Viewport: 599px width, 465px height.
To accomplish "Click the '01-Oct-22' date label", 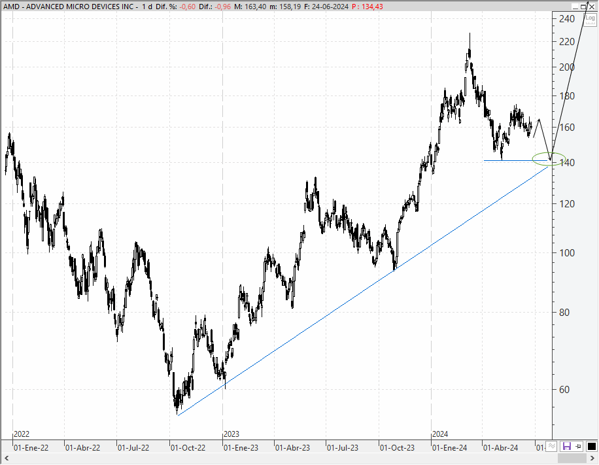I will click(188, 447).
